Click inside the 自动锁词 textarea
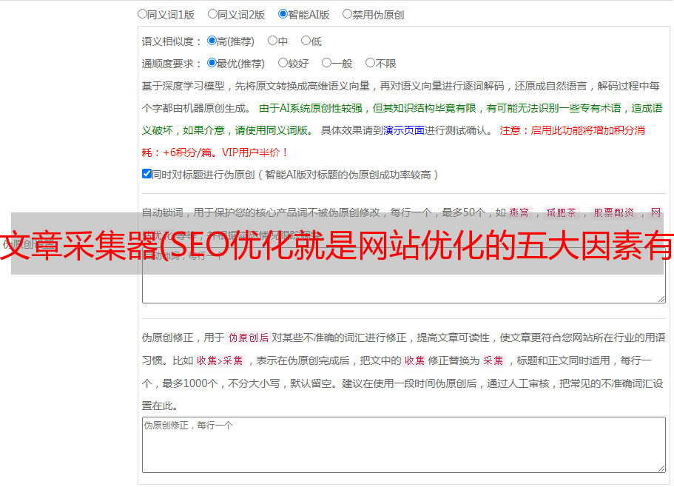This screenshot has height=487, width=674. pos(404,275)
